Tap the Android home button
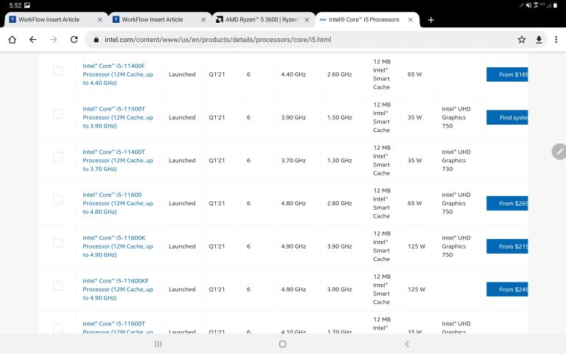The height and width of the screenshot is (354, 566). click(283, 344)
